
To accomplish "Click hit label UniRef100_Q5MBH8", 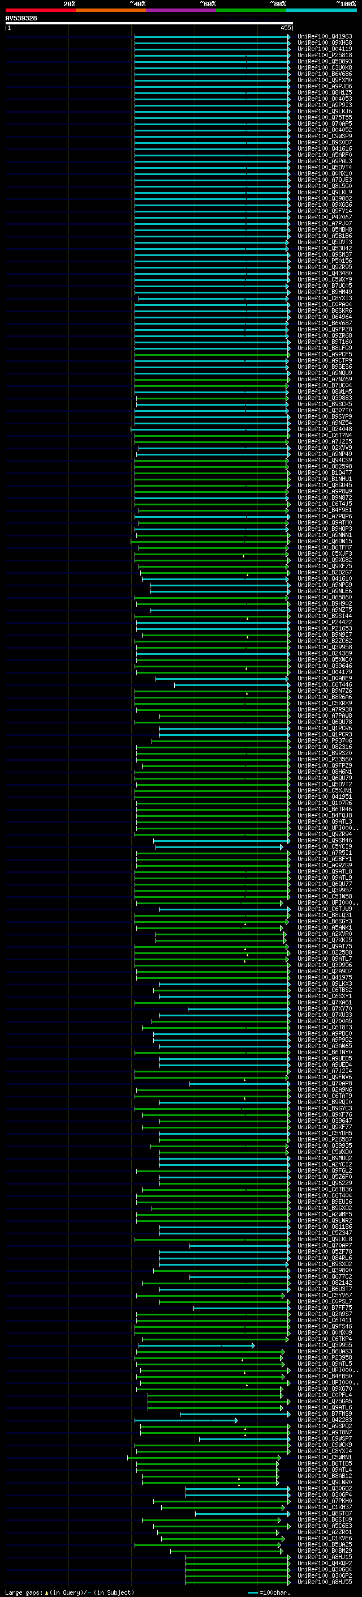I will (325, 230).
